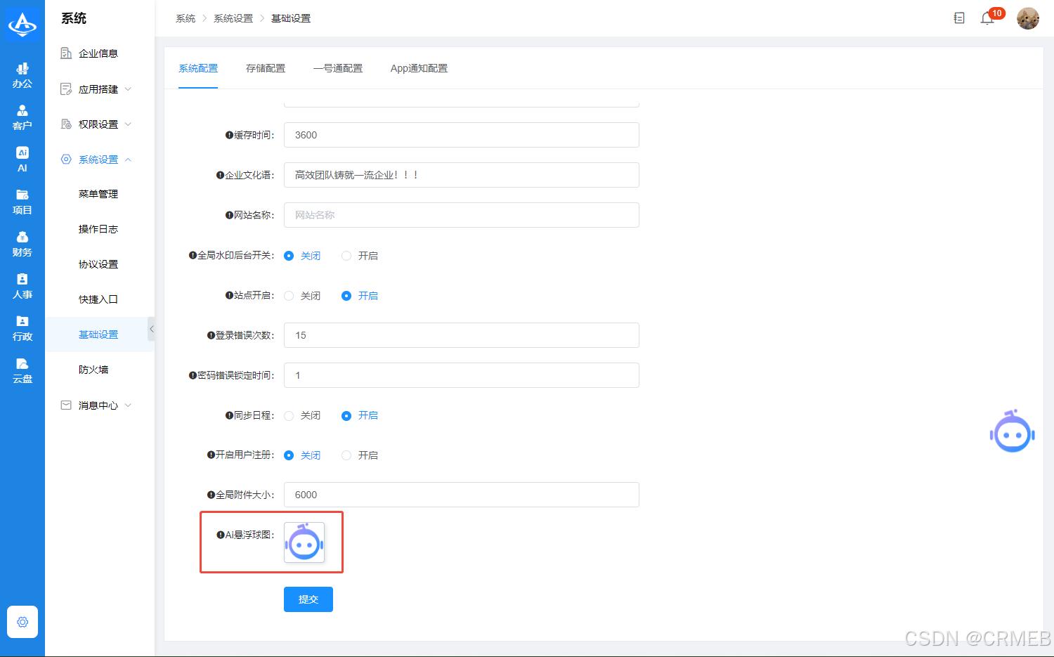Enable 全局水印后台开关 by selecting 开启

point(346,255)
